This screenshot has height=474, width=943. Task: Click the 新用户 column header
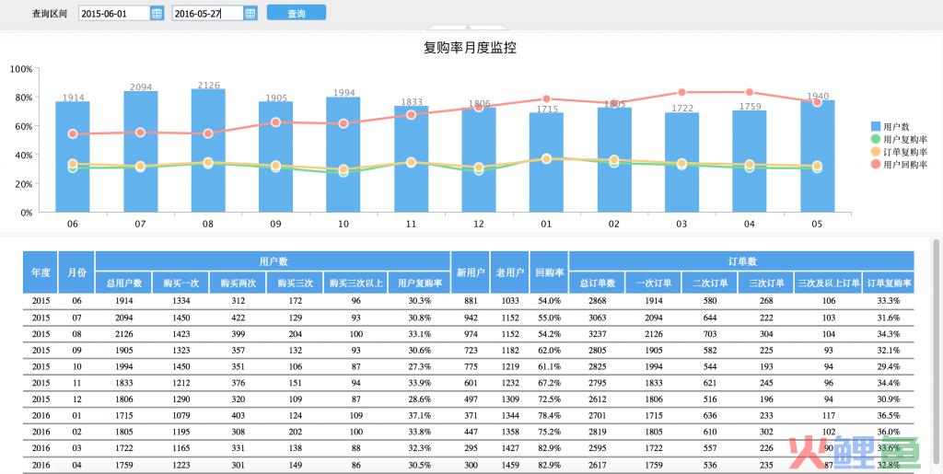point(471,272)
